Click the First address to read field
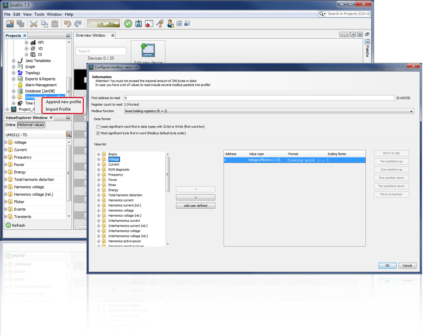Viewport: 432px width, 335px height. [259, 98]
